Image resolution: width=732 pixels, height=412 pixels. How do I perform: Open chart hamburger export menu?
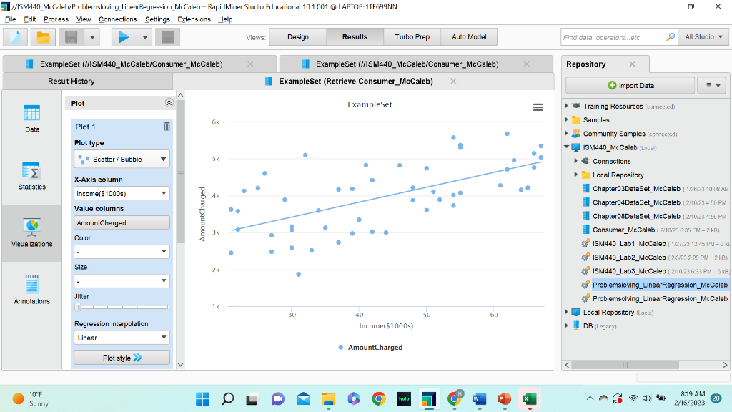(x=538, y=107)
